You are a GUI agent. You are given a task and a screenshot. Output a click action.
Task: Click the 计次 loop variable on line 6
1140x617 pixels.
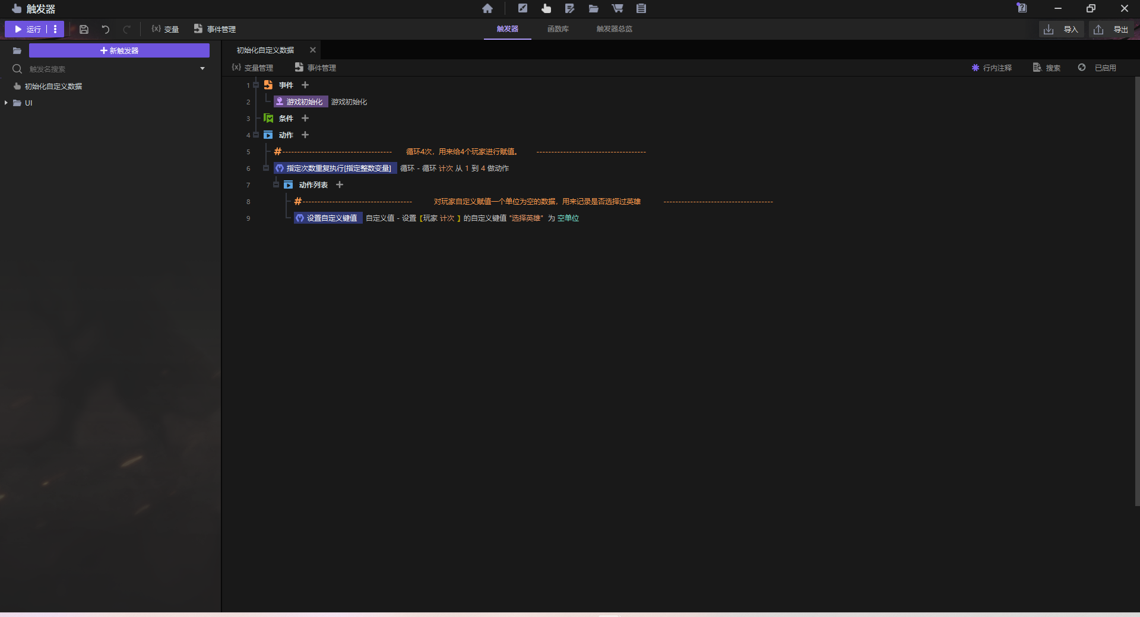pyautogui.click(x=446, y=168)
